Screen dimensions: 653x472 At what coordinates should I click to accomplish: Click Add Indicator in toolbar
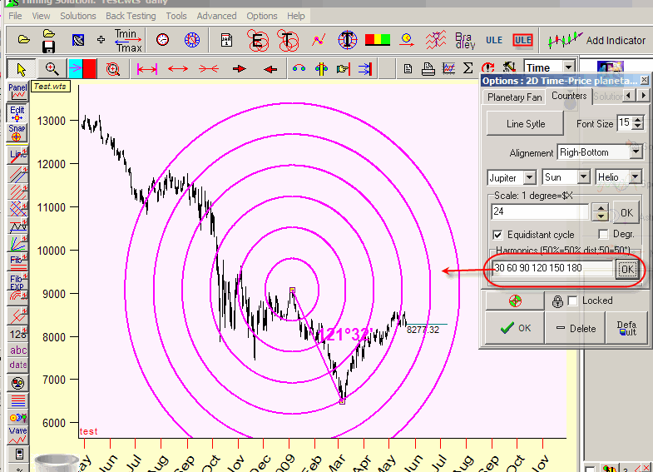596,41
